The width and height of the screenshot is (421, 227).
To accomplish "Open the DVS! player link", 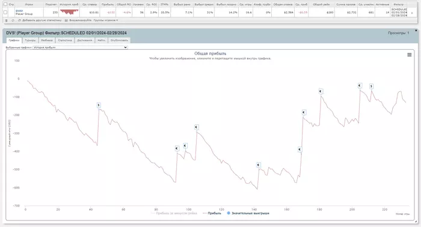I will (x=19, y=11).
